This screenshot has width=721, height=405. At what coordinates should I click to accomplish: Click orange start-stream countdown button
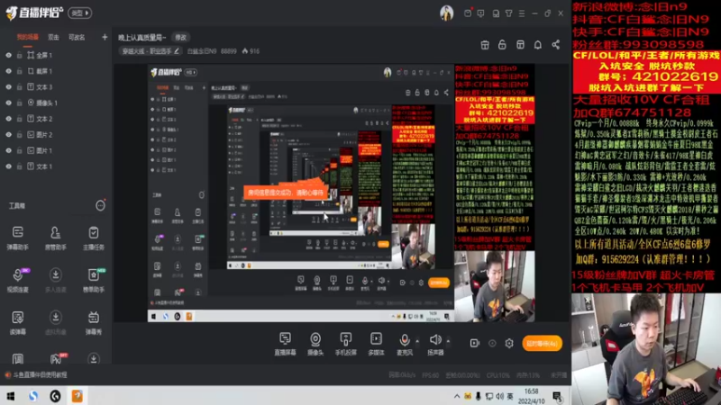[x=543, y=344]
